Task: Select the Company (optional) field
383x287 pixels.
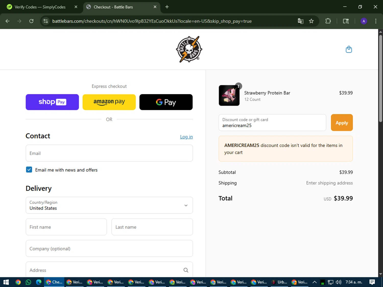Action: pyautogui.click(x=109, y=248)
